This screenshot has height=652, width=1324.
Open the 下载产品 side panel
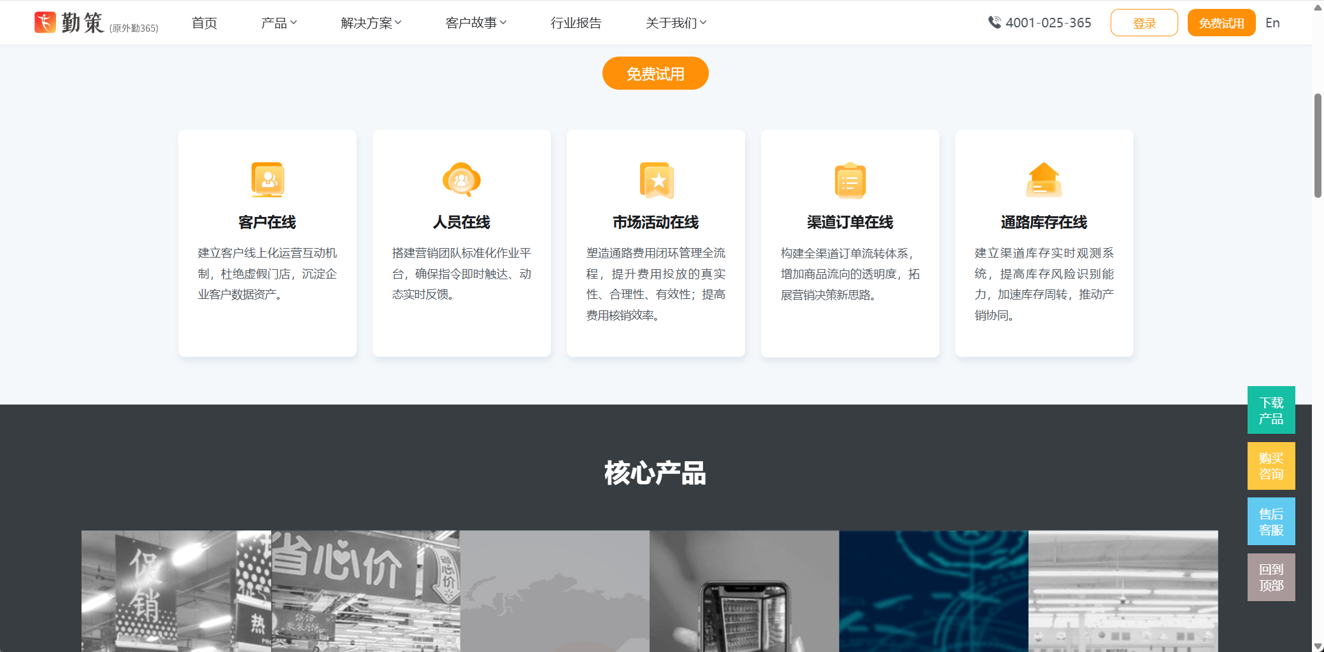[1271, 409]
